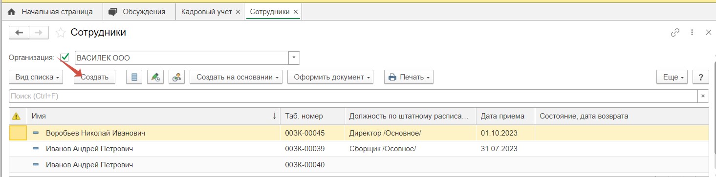Click the person icon in toolbar
Image resolution: width=716 pixels, height=177 pixels.
pyautogui.click(x=176, y=77)
